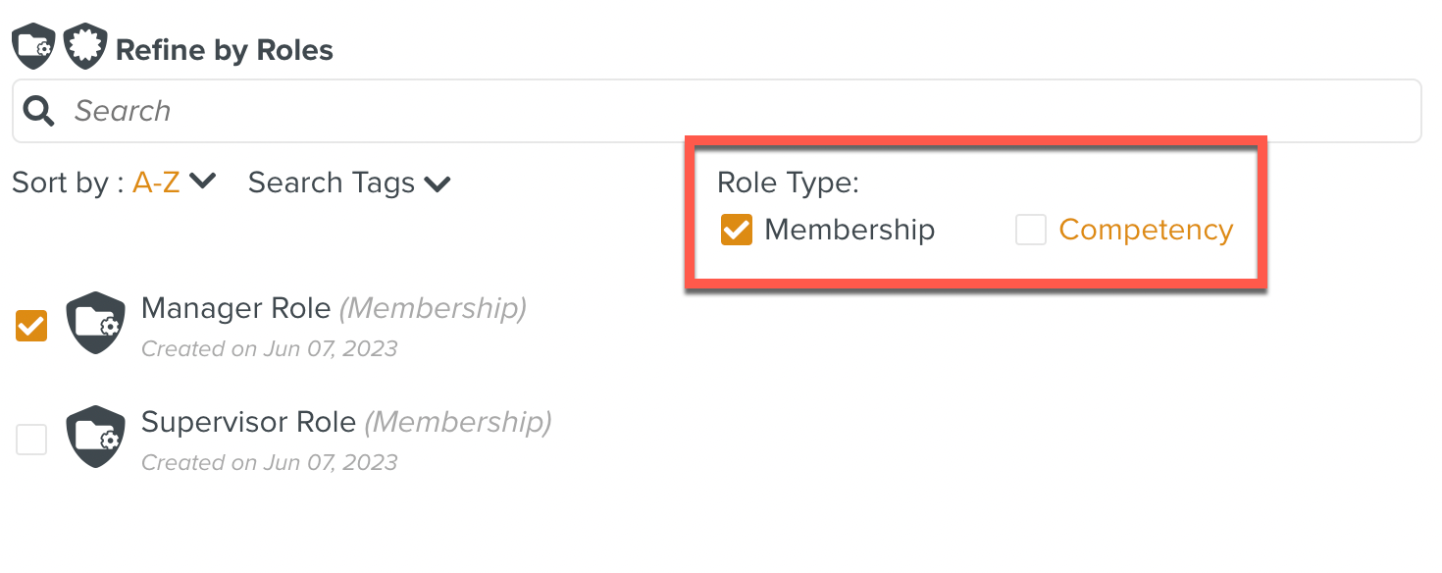This screenshot has height=573, width=1442.
Task: Select the Supervisor Role name
Action: click(x=248, y=422)
